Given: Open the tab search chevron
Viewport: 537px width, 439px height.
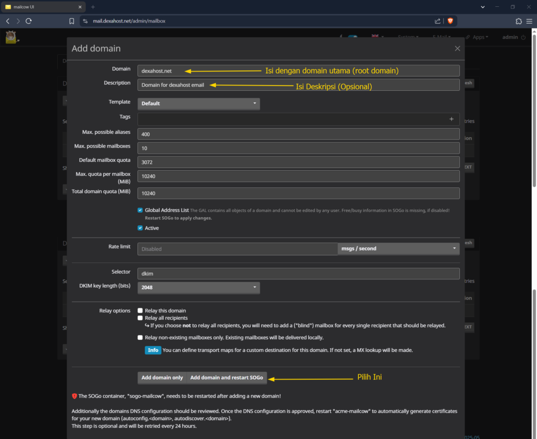Looking at the screenshot, I should click(x=482, y=7).
